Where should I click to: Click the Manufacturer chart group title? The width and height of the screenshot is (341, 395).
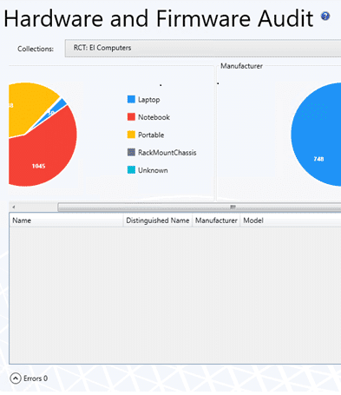coord(241,66)
